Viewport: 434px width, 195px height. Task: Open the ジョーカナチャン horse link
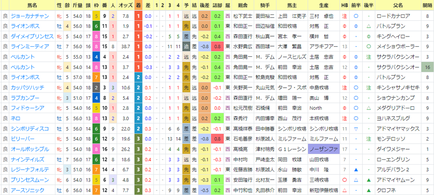(29, 16)
